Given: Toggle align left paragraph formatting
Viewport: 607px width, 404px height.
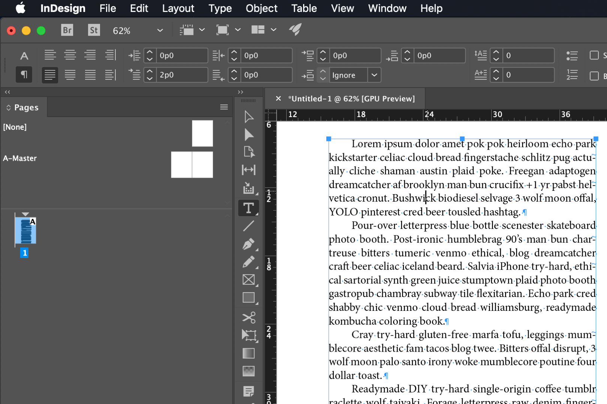Looking at the screenshot, I should tap(50, 55).
